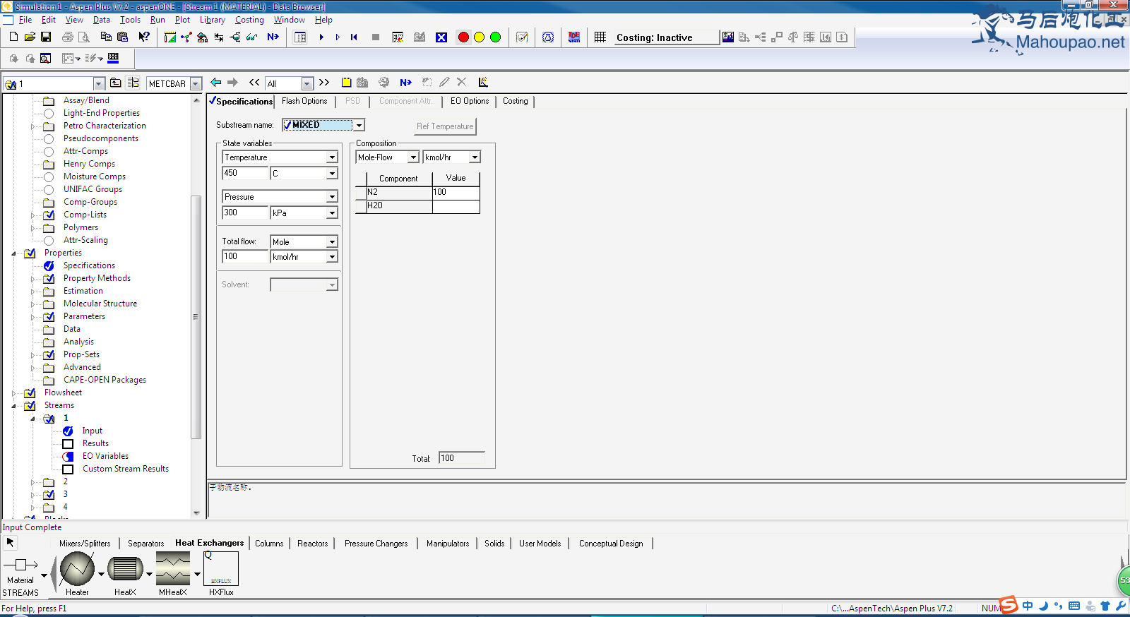
Task: Save the simulation with the disk icon
Action: click(x=46, y=37)
